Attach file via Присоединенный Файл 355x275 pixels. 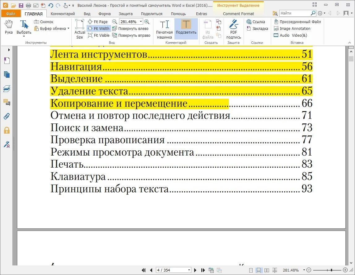(x=297, y=22)
